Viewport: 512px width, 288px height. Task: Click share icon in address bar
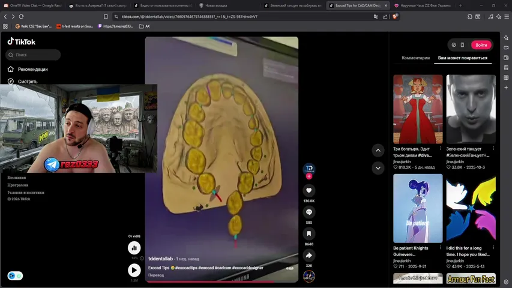pos(385,17)
